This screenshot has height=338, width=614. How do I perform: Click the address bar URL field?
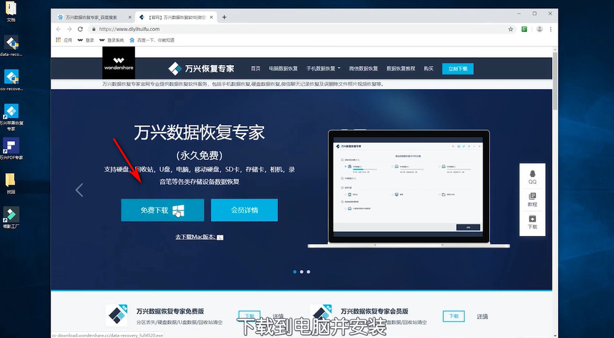298,29
